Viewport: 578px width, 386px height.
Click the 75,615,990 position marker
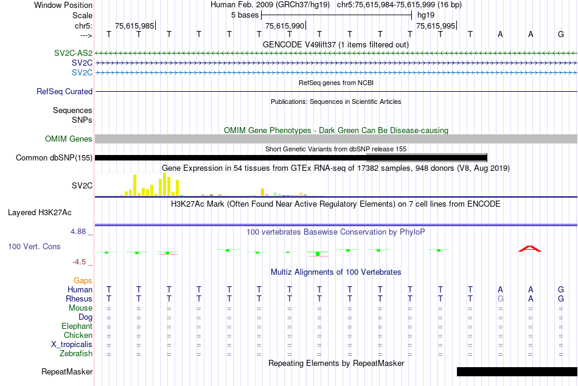[x=285, y=26]
